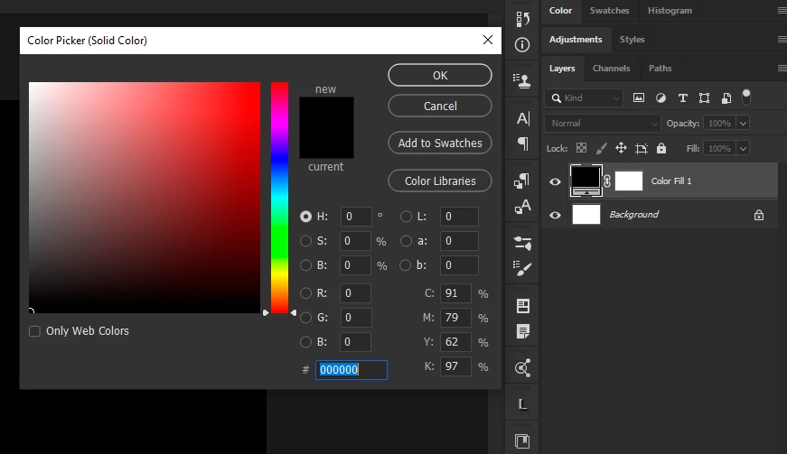Open Color Libraries
Screen dimensions: 787x454
coord(440,181)
